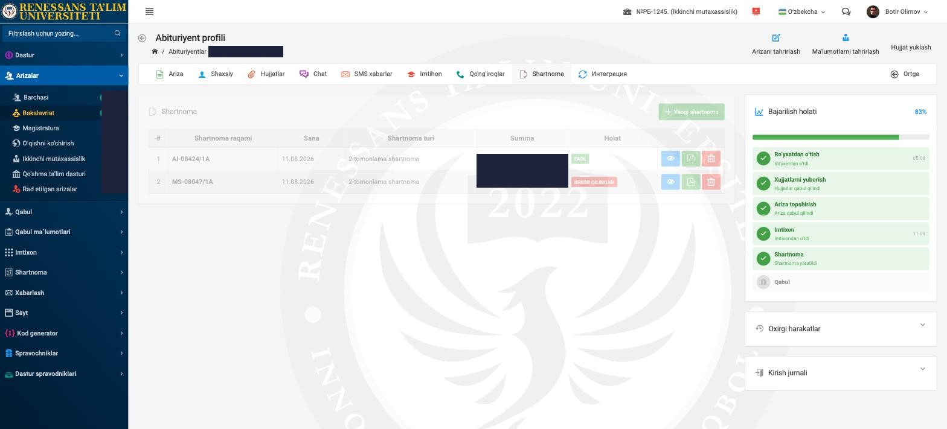Expand the Imtixon sidebar menu

coord(64,252)
